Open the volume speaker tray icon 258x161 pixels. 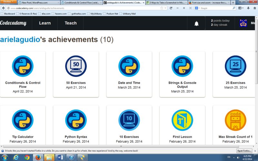tap(238, 157)
